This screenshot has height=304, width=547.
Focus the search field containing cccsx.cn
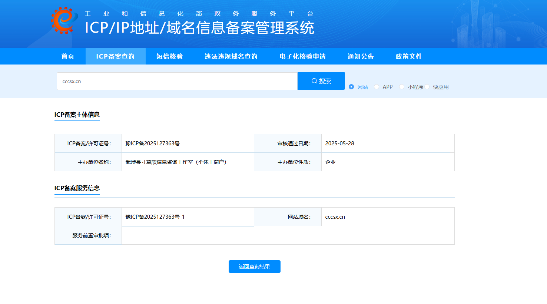pos(177,81)
